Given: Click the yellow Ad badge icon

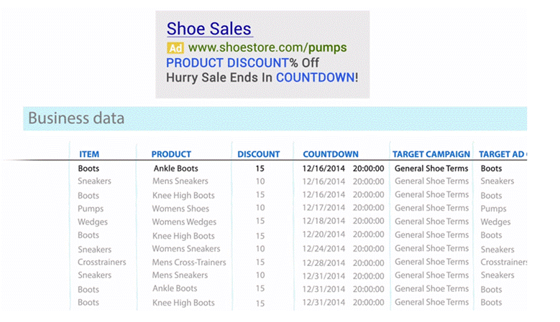Looking at the screenshot, I should pyautogui.click(x=175, y=49).
